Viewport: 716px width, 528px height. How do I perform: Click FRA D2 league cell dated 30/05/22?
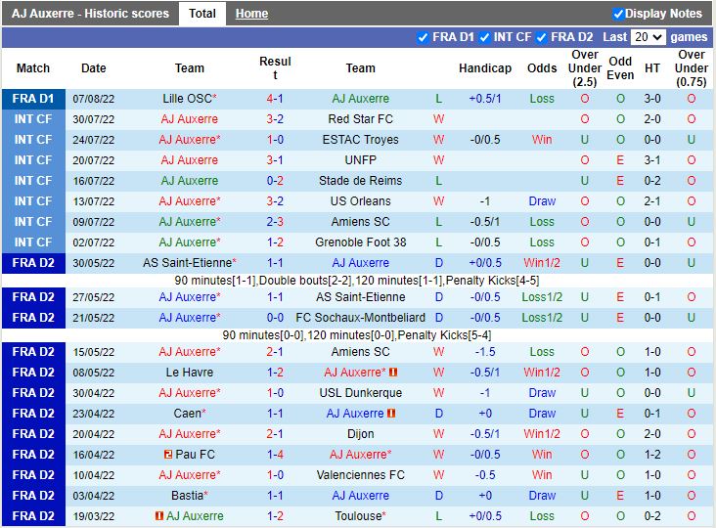coord(33,263)
